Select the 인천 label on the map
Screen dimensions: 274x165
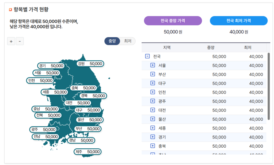(40, 80)
